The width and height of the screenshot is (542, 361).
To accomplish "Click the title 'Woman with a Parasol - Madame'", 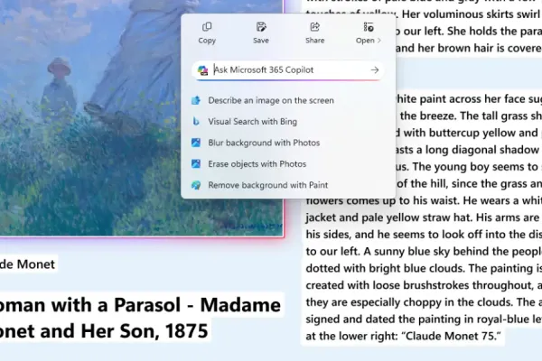I will coord(140,305).
